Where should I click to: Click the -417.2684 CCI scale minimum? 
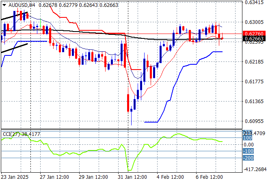(254, 169)
